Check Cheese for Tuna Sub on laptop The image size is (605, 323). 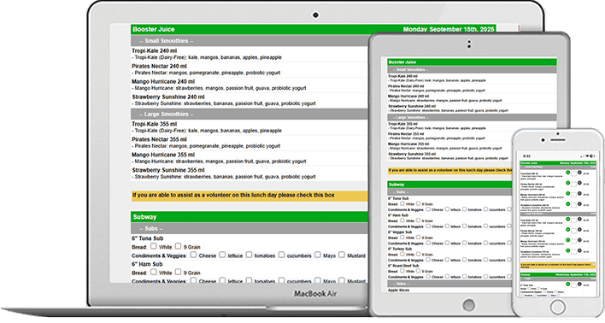pyautogui.click(x=193, y=255)
